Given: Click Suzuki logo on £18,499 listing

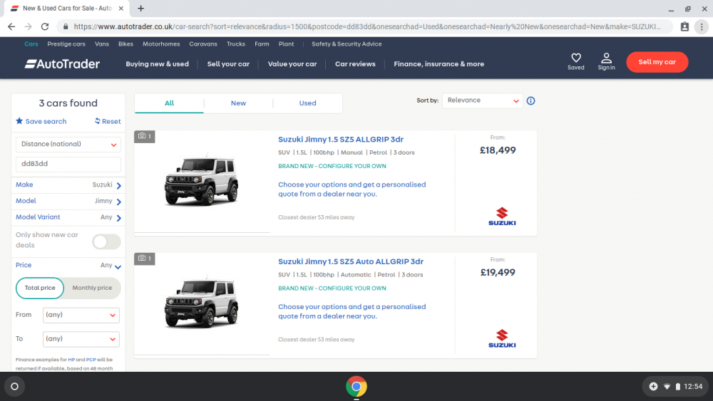Looking at the screenshot, I should tap(502, 216).
